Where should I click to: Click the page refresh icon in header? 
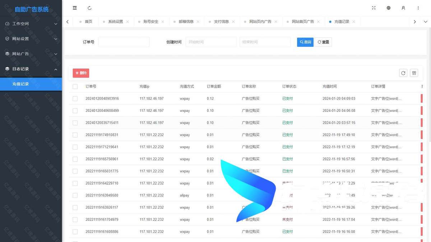point(89,8)
